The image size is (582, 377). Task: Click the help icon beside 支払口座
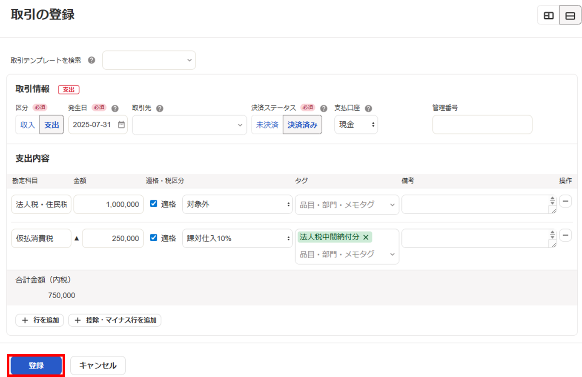click(x=369, y=109)
